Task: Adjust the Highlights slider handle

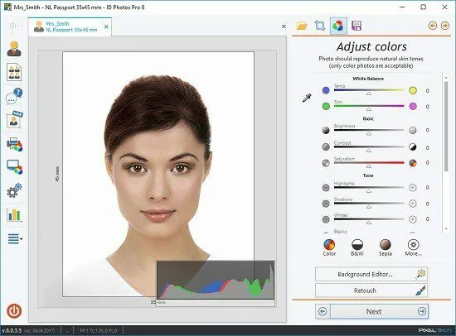Action: [x=369, y=191]
